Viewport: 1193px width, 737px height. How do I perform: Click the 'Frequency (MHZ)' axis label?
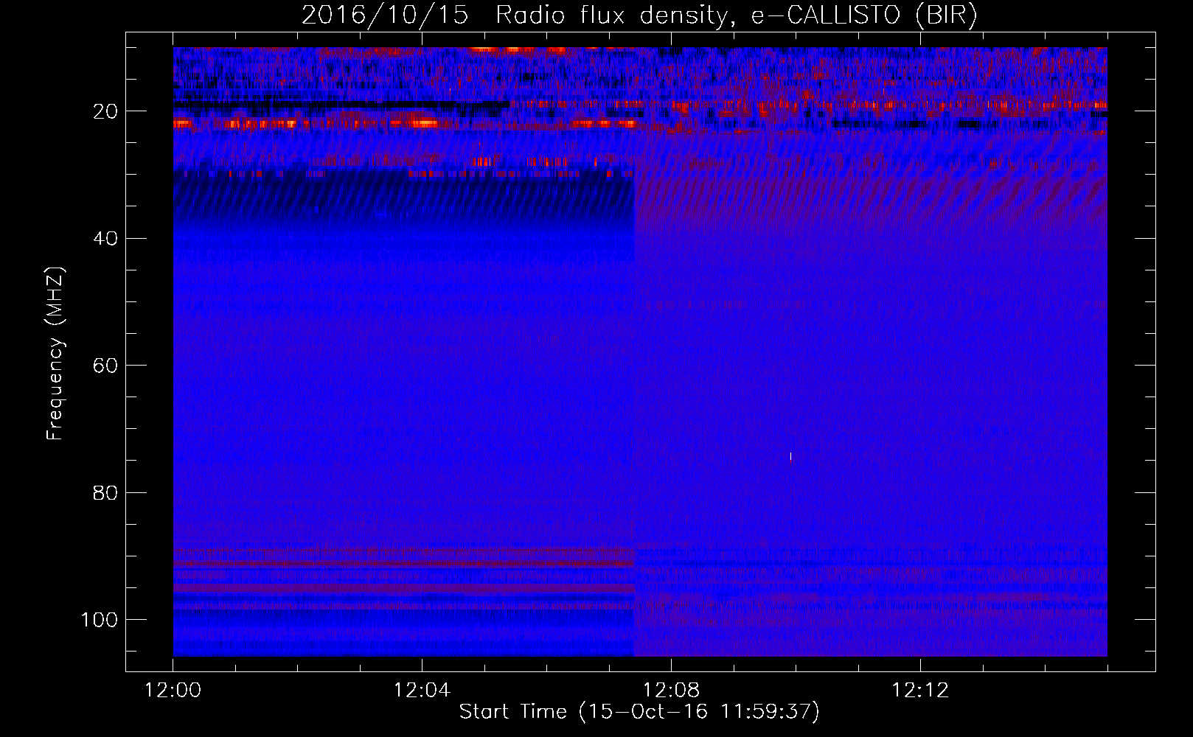click(55, 353)
